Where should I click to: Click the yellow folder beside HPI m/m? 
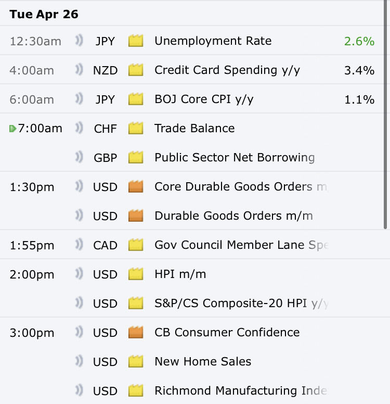click(x=136, y=274)
